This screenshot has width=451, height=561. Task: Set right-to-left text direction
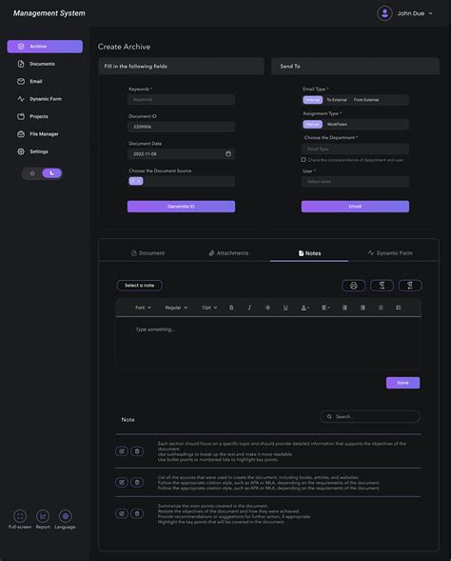click(410, 286)
